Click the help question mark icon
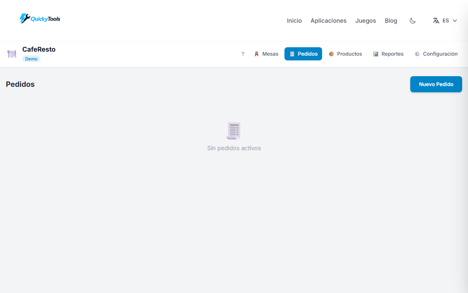Image resolution: width=468 pixels, height=293 pixels. (x=243, y=54)
